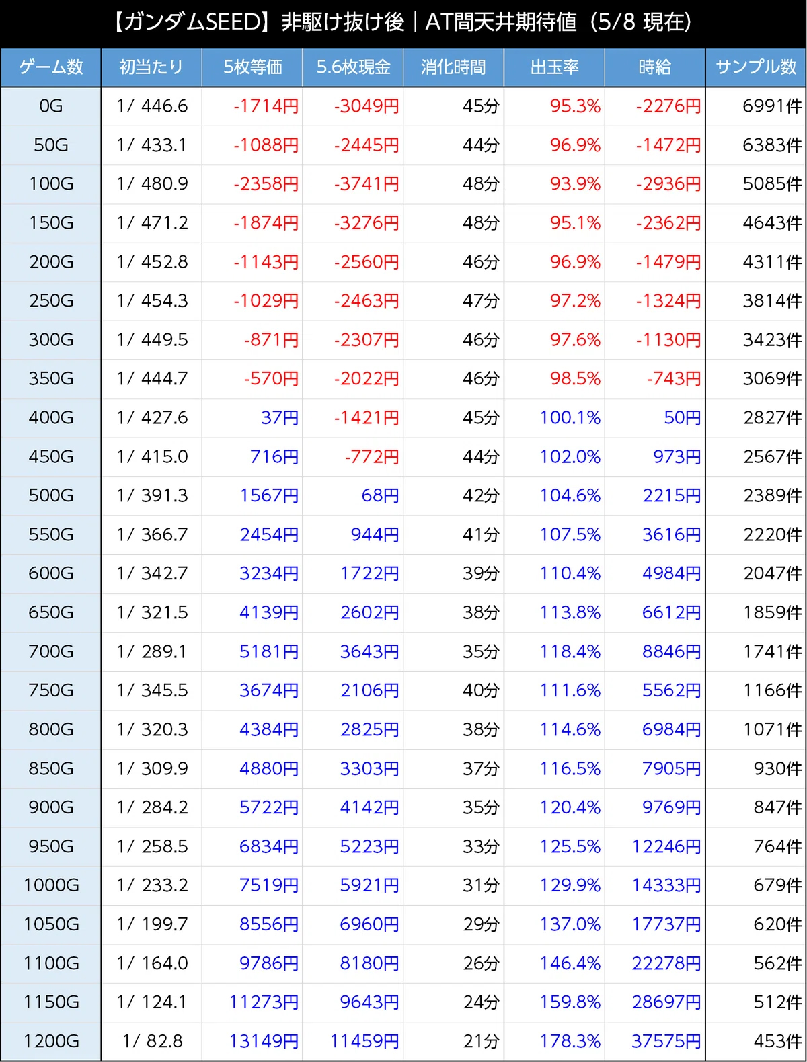Select the ゲーム数 column header
Screen dimensions: 807x1062
click(51, 67)
